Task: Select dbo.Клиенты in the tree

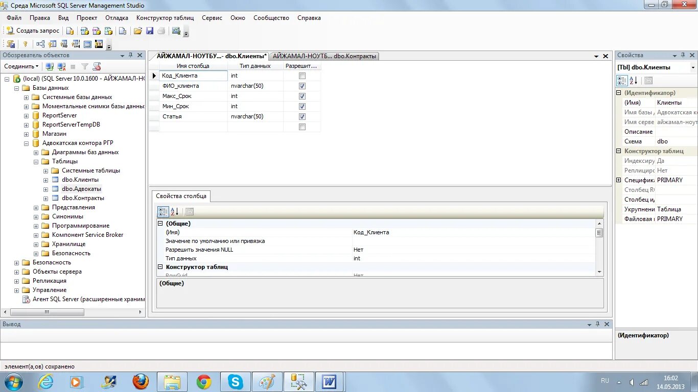Action: (80, 180)
